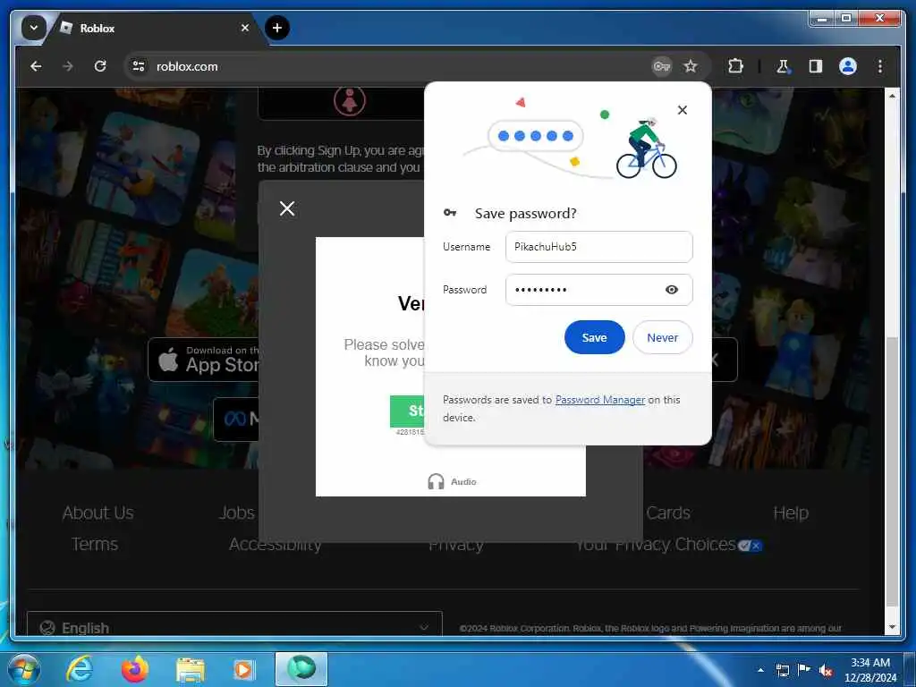Image resolution: width=916 pixels, height=687 pixels.
Task: Click the Save password button
Action: (594, 337)
